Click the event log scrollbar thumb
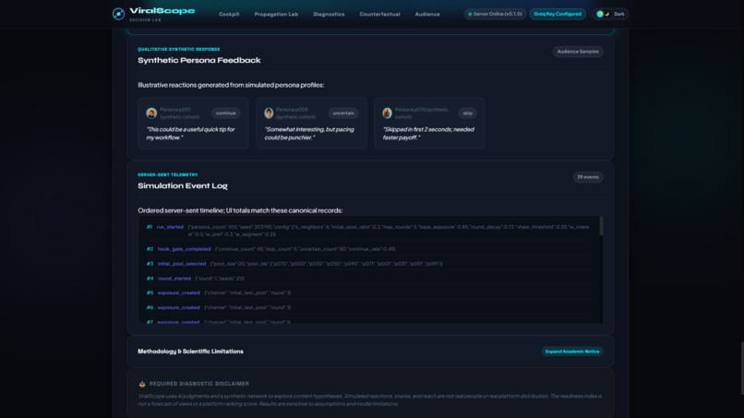The height and width of the screenshot is (418, 744). tap(601, 226)
